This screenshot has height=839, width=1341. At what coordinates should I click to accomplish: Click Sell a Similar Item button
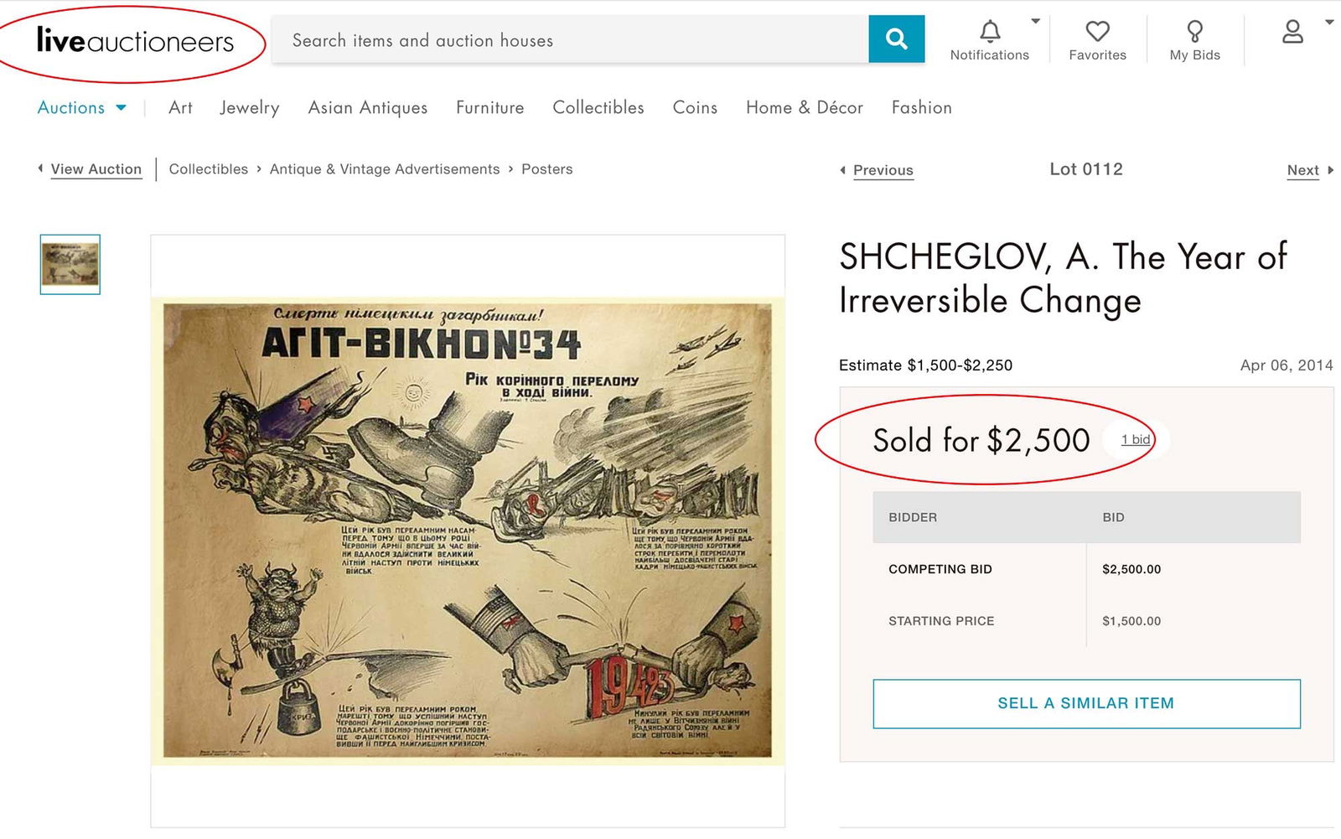1085,703
